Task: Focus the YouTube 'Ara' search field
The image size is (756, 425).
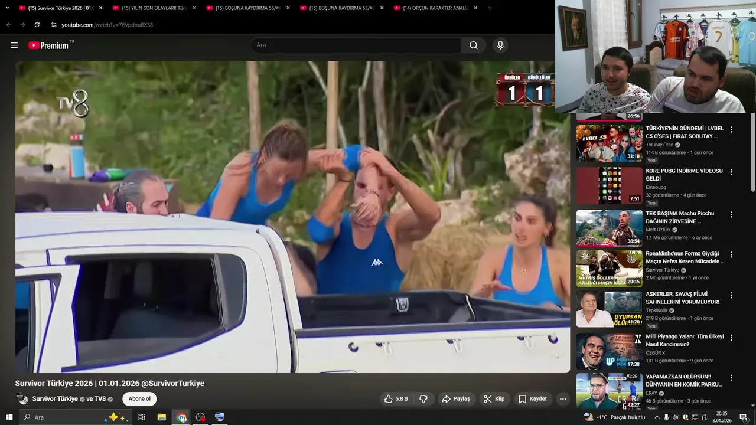Action: click(356, 45)
